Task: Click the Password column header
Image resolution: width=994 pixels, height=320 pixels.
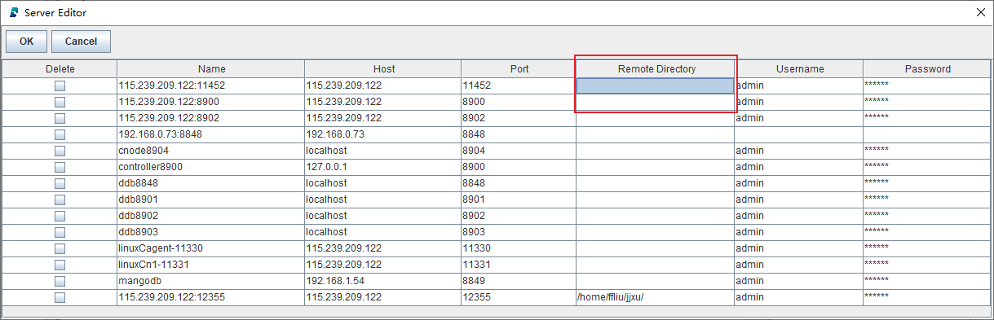Action: (x=927, y=69)
